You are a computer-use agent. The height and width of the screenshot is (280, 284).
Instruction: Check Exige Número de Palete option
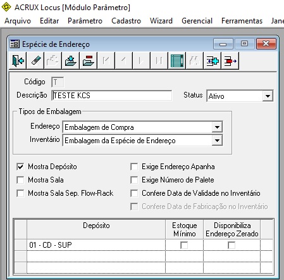(134, 180)
